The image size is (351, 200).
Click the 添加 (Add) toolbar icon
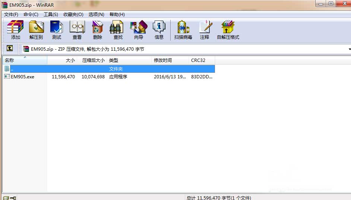click(x=15, y=27)
